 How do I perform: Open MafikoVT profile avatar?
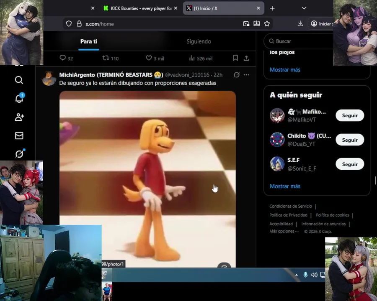[x=277, y=115]
